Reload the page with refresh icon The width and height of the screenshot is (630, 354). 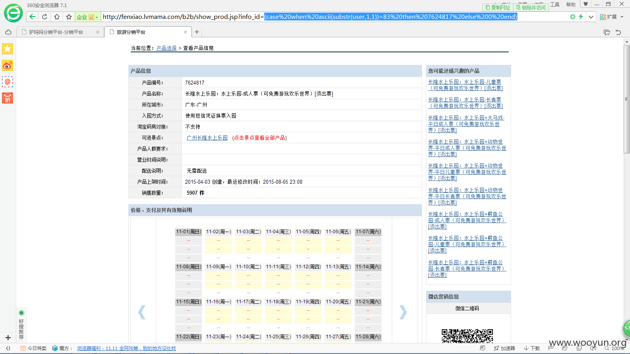coord(44,17)
